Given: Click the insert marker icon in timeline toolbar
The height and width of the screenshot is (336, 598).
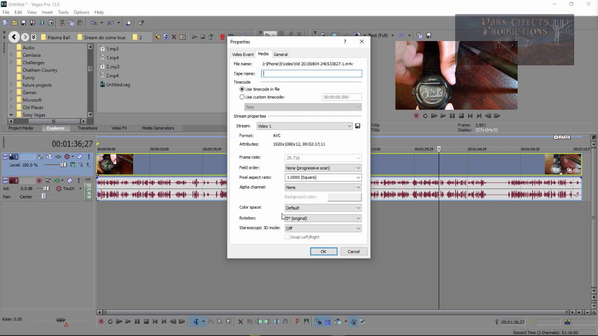Looking at the screenshot, I should tap(297, 322).
